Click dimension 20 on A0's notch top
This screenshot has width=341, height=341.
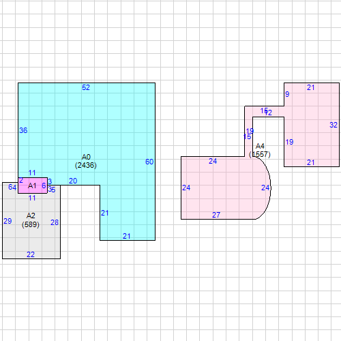pyautogui.click(x=73, y=181)
